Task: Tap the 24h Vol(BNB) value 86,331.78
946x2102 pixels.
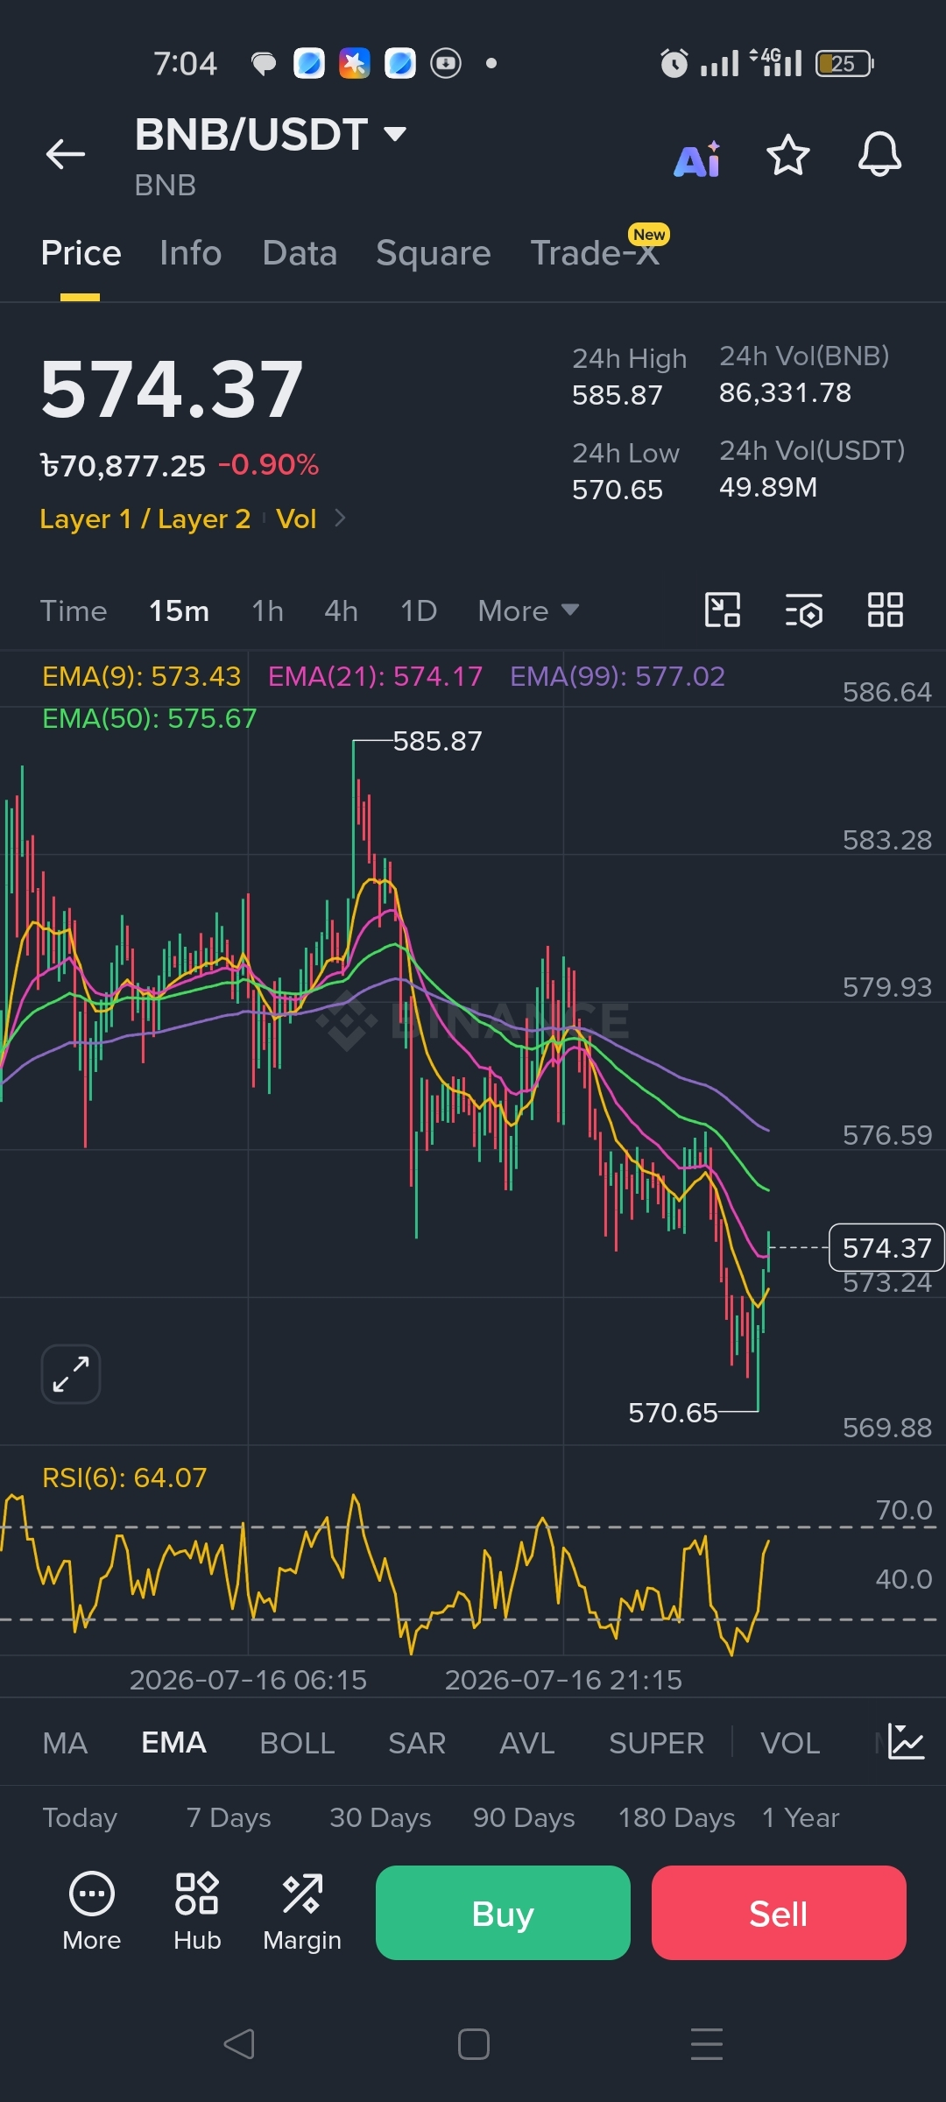Action: (785, 392)
